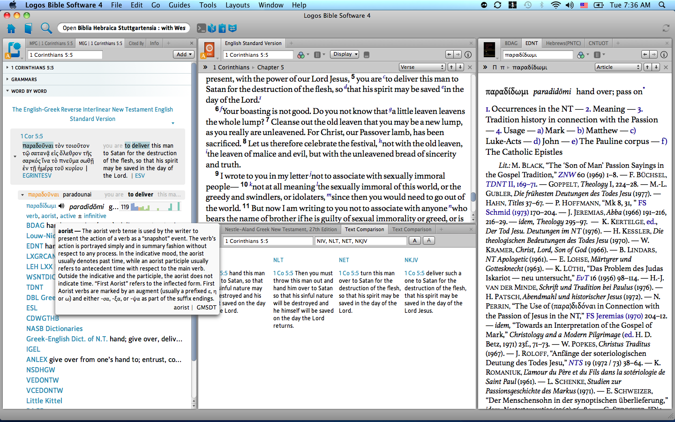The height and width of the screenshot is (422, 675).
Task: Open the NASB Dictionaries link
Action: click(54, 329)
